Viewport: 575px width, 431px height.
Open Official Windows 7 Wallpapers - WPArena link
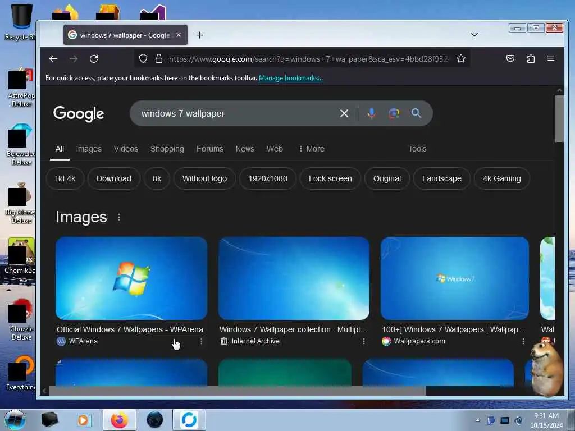click(x=130, y=329)
